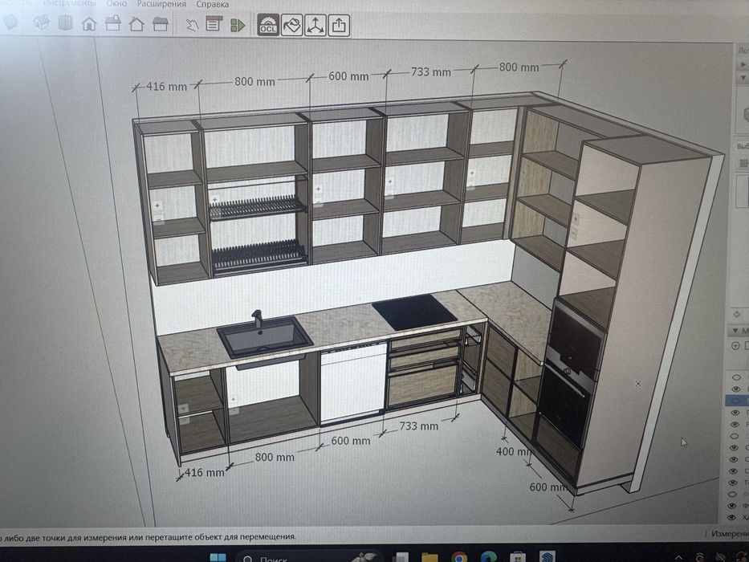The width and height of the screenshot is (749, 562).
Task: Click the house-with-roof-window view icon
Action: pyautogui.click(x=112, y=23)
